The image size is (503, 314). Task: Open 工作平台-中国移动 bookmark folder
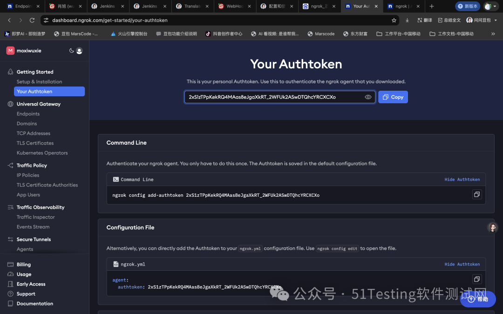pyautogui.click(x=398, y=33)
